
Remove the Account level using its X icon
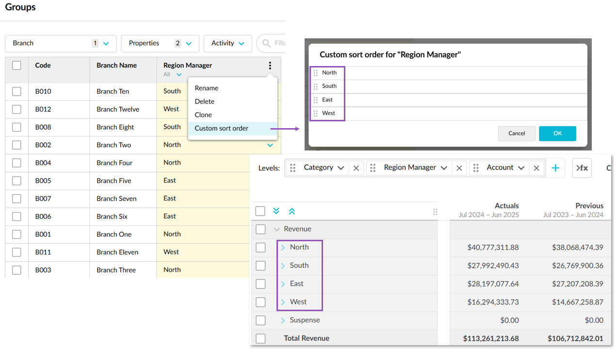tap(536, 167)
